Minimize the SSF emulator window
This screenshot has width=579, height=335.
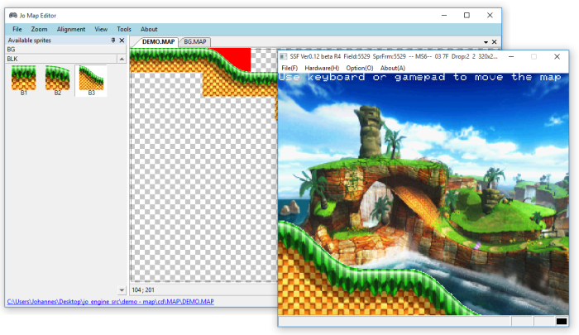point(511,56)
